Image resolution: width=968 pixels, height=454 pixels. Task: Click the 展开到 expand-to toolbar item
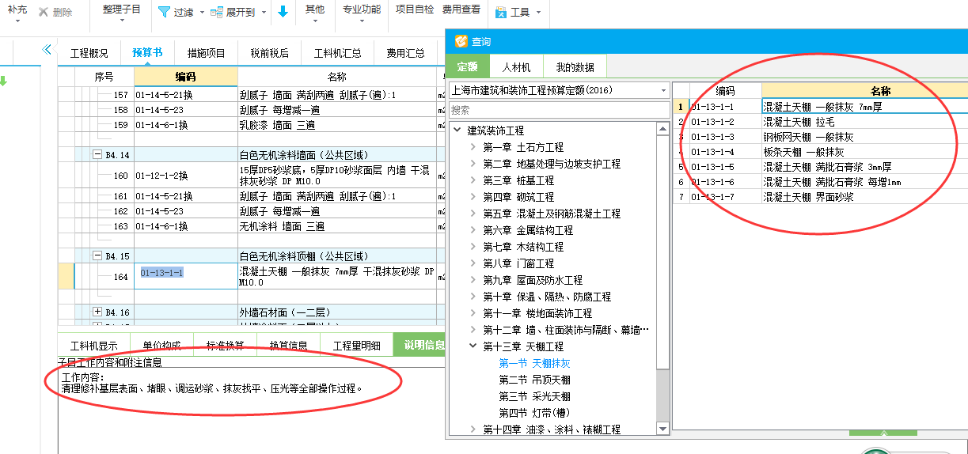233,12
